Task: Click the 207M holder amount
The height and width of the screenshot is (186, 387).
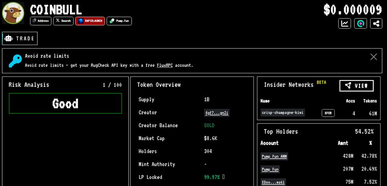Action: (348, 169)
